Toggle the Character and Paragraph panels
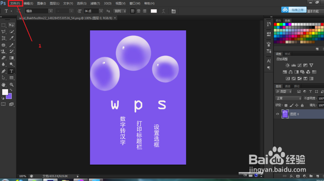Viewport: 324px width, 181px height. click(x=174, y=11)
